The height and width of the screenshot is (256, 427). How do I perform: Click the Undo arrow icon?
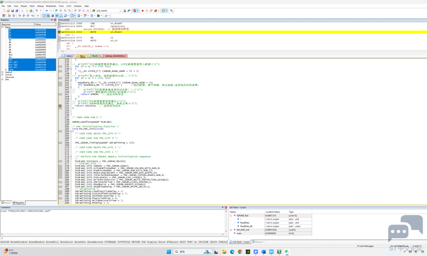[37, 10]
